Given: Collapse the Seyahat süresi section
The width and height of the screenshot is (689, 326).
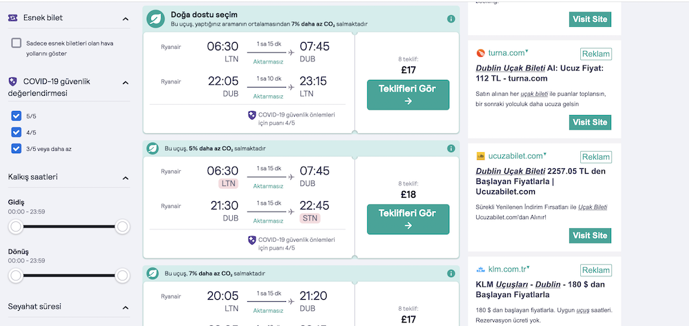Looking at the screenshot, I should (125, 307).
